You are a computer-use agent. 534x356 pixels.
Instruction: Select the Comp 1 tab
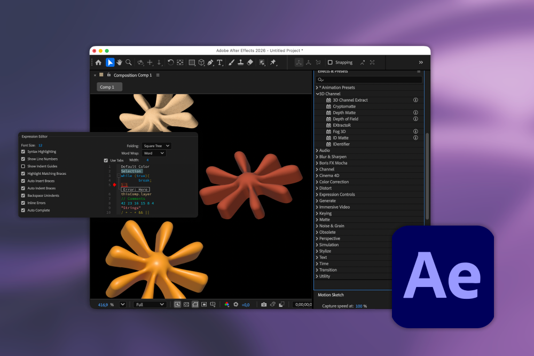pos(109,87)
